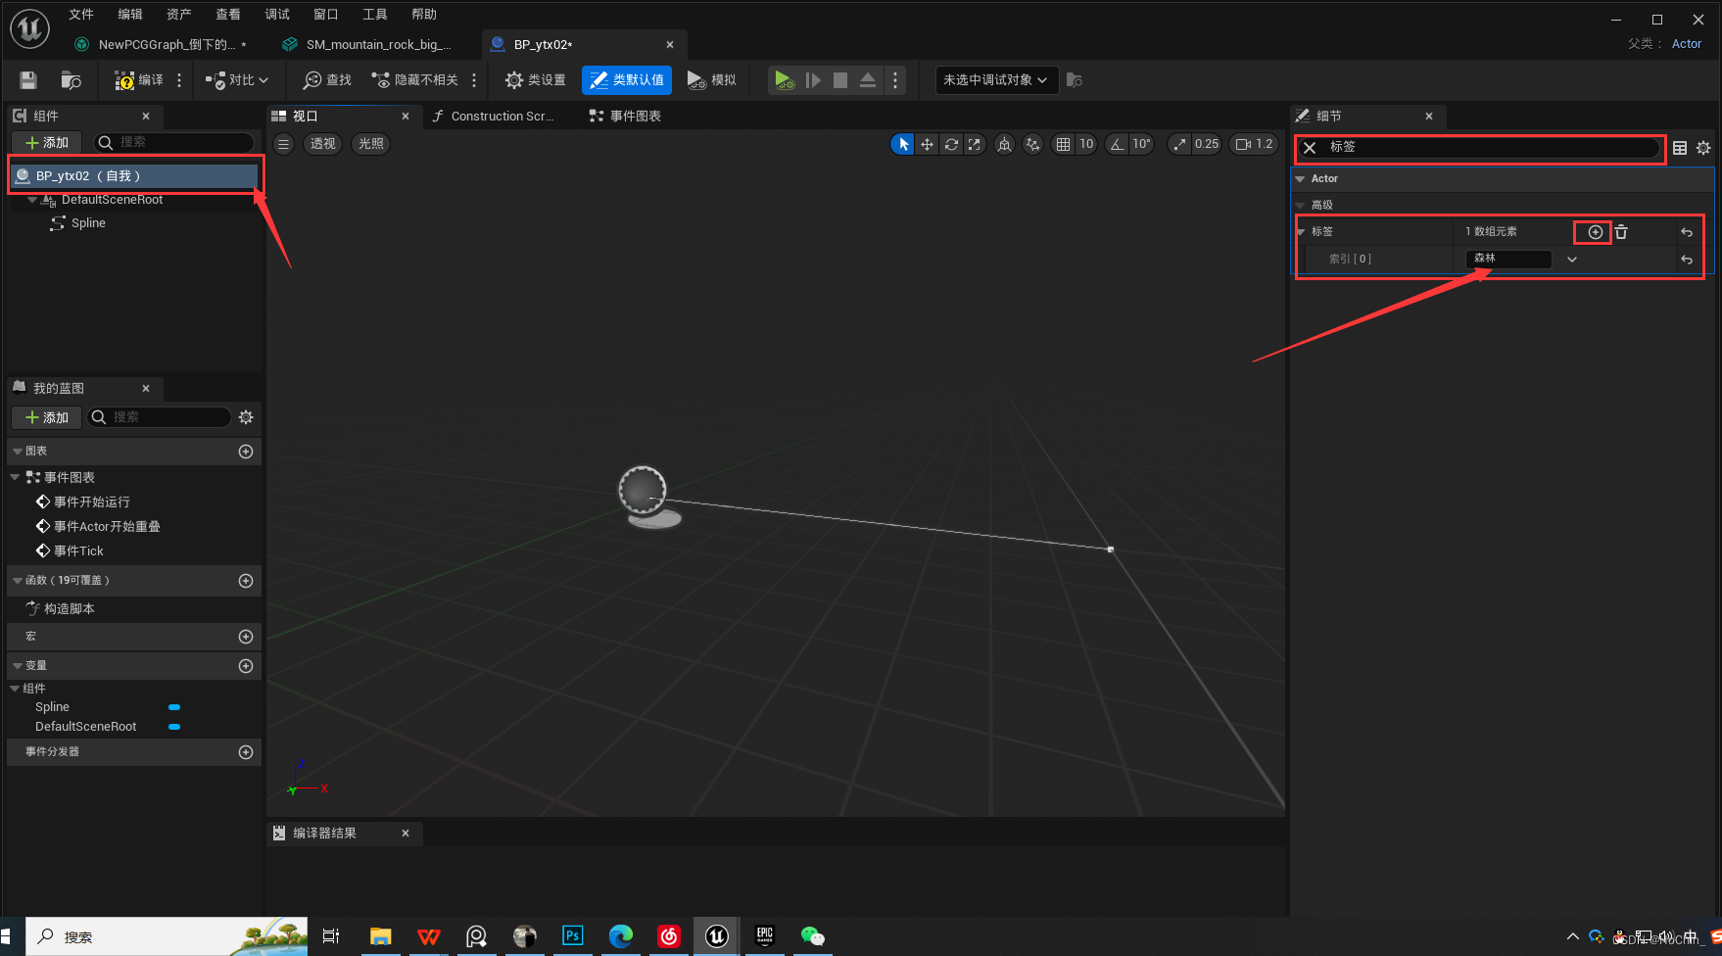
Task: Click the details property matrix grid icon
Action: click(x=1680, y=148)
